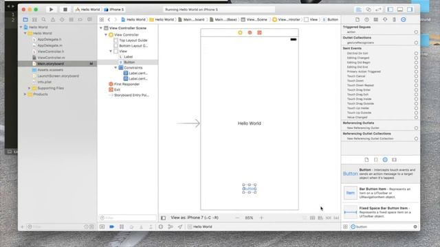Open the find navigator magnifier icon
Screen dimensions: 440x247
pyautogui.click(x=44, y=20)
